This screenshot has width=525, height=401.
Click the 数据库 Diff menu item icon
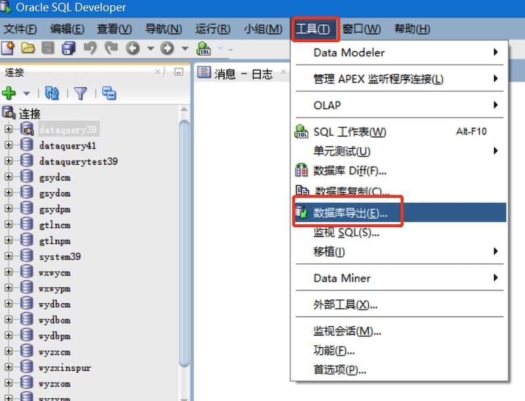pyautogui.click(x=301, y=171)
